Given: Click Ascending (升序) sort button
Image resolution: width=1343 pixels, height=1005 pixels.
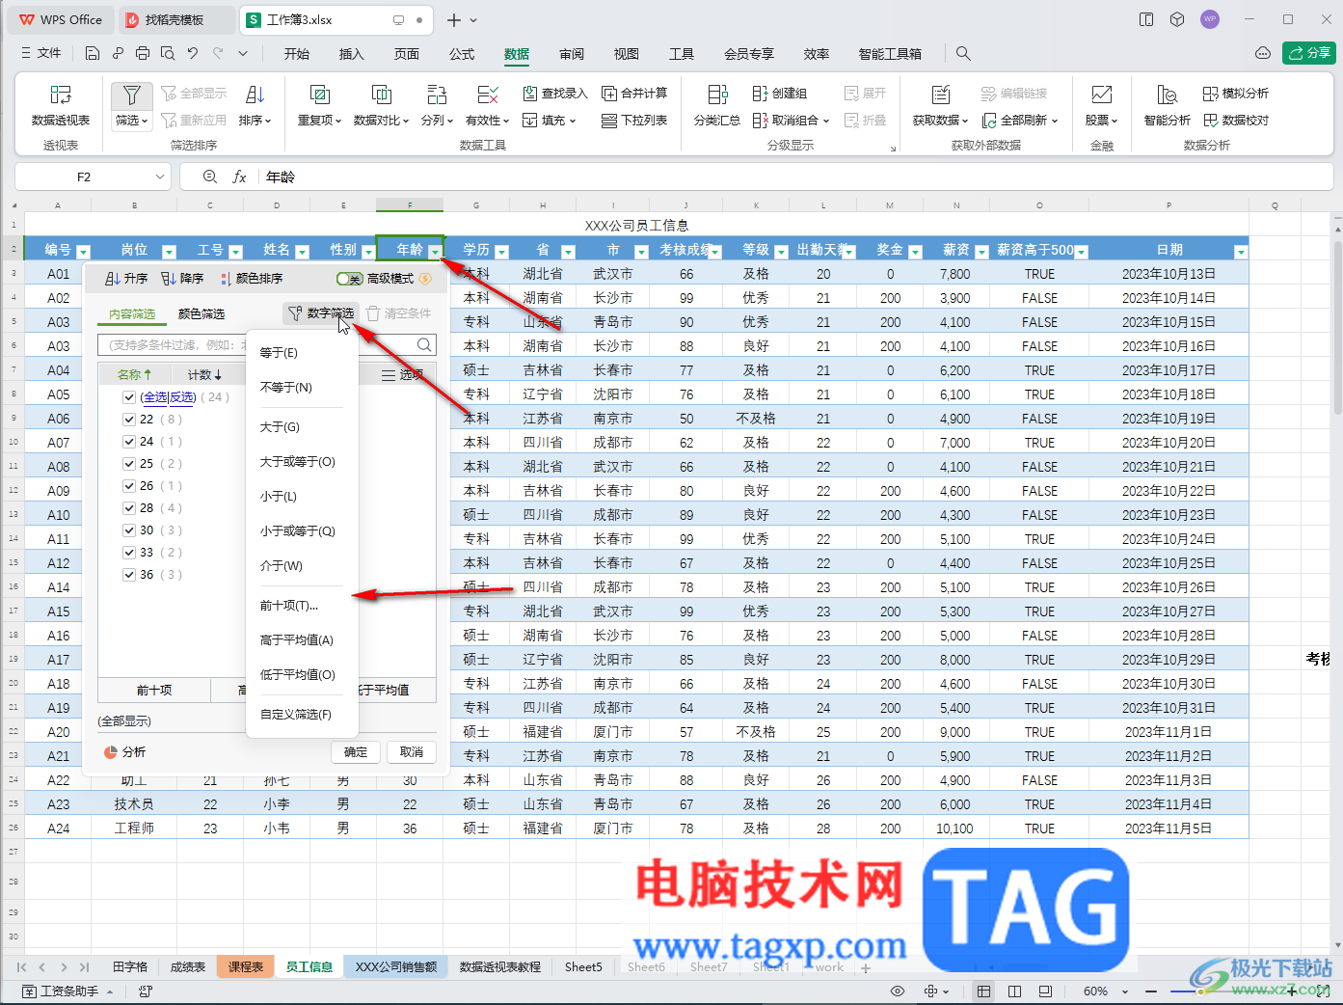Looking at the screenshot, I should (x=125, y=279).
